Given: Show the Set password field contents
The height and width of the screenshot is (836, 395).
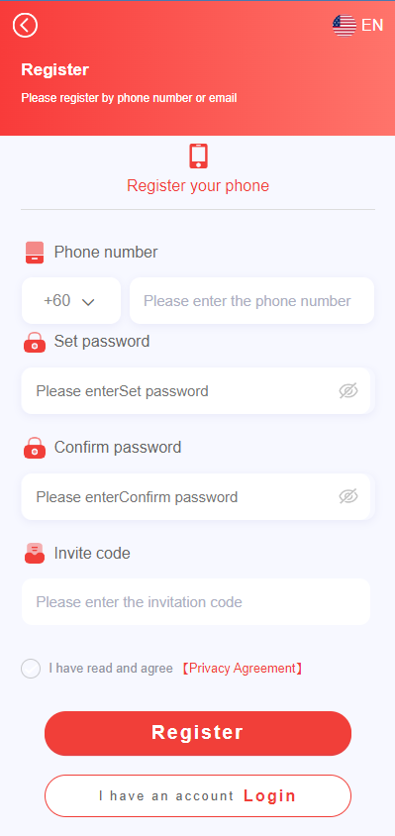Looking at the screenshot, I should pyautogui.click(x=348, y=391).
